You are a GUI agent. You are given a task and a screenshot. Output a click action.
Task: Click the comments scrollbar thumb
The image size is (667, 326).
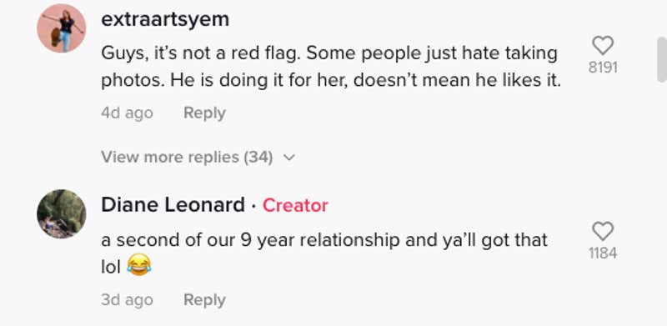662,59
